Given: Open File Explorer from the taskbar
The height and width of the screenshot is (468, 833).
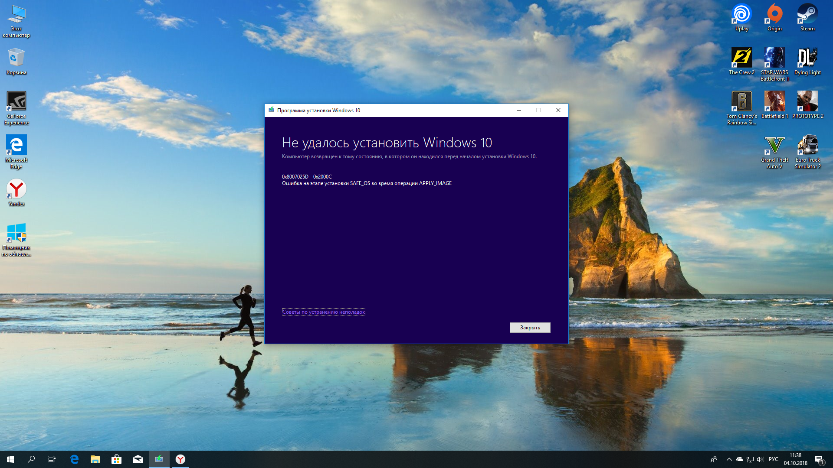Looking at the screenshot, I should click(95, 459).
